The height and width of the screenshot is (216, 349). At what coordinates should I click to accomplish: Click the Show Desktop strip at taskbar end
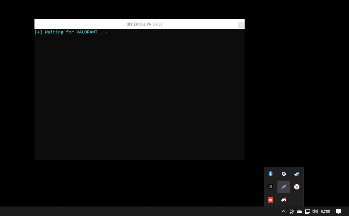coord(348,211)
